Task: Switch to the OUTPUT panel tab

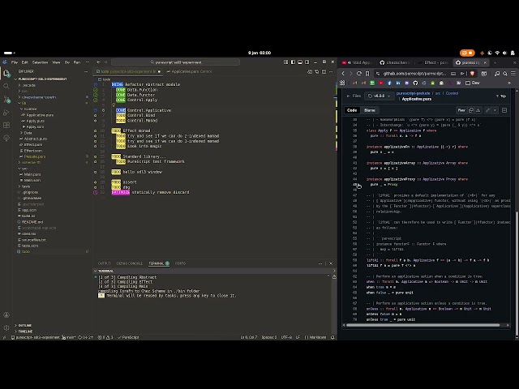Action: point(105,263)
